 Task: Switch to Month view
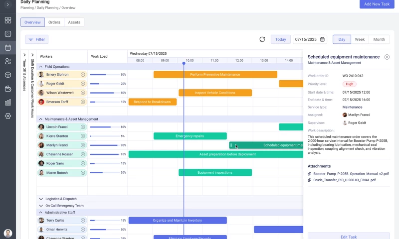379,39
